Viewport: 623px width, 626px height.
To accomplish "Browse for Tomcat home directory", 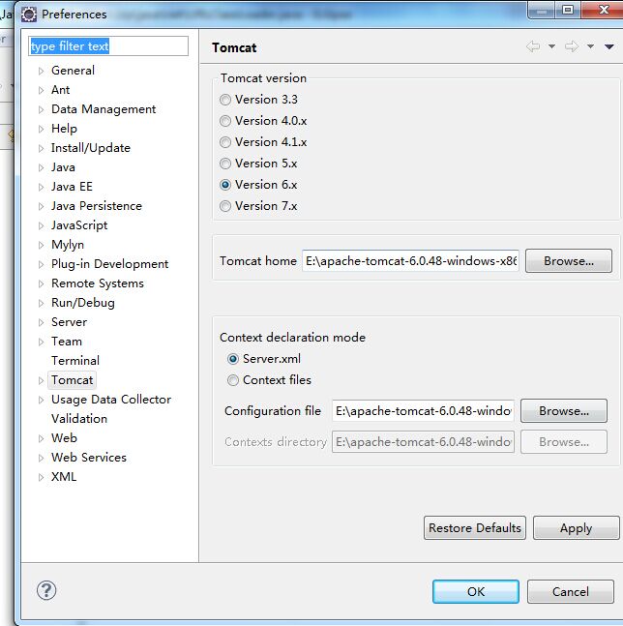I will (568, 261).
